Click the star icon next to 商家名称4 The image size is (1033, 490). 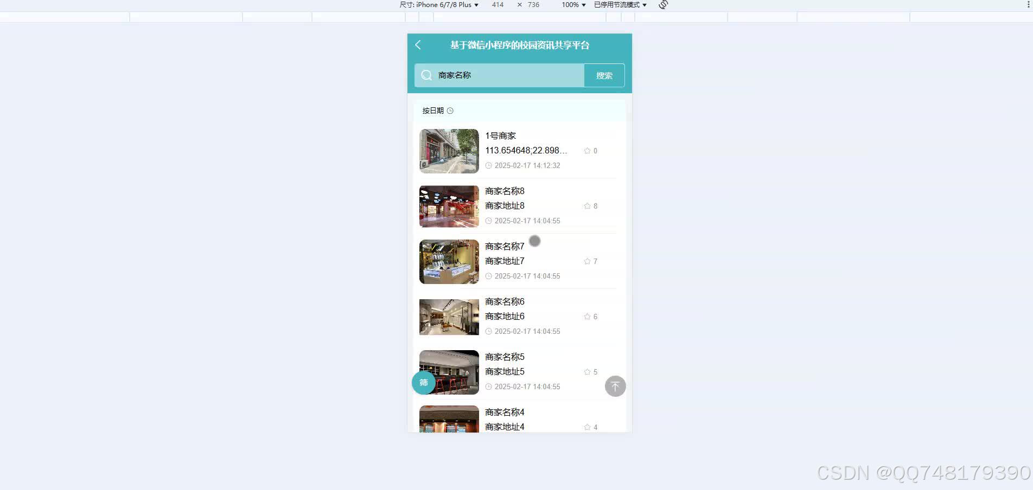pos(586,427)
